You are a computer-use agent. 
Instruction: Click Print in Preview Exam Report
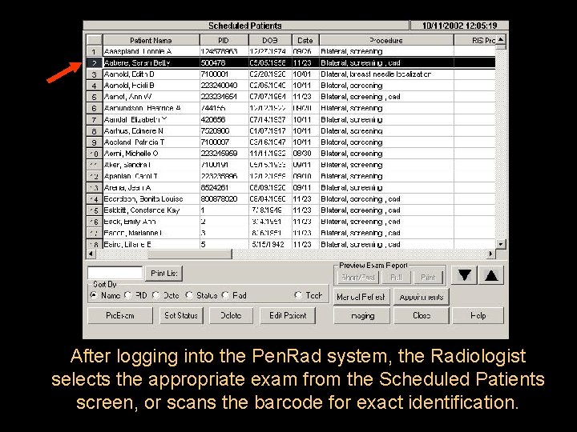pos(428,278)
